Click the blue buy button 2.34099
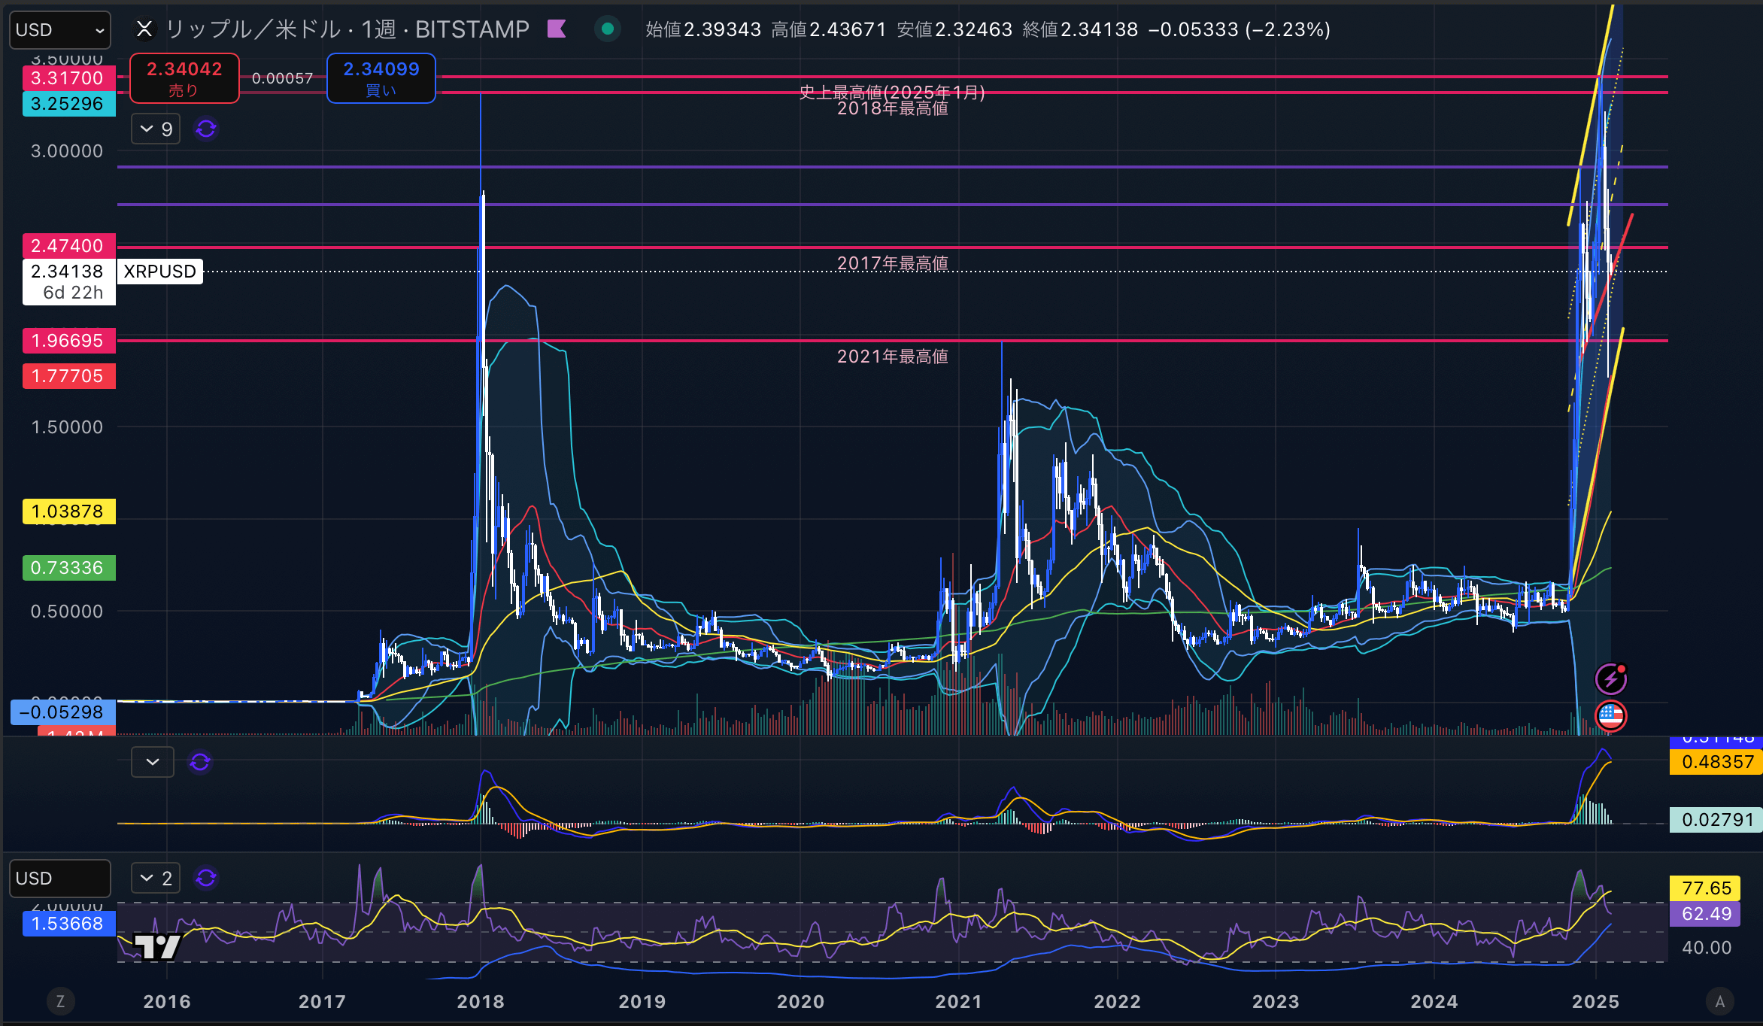Screen dimensions: 1763x1026 (381, 78)
